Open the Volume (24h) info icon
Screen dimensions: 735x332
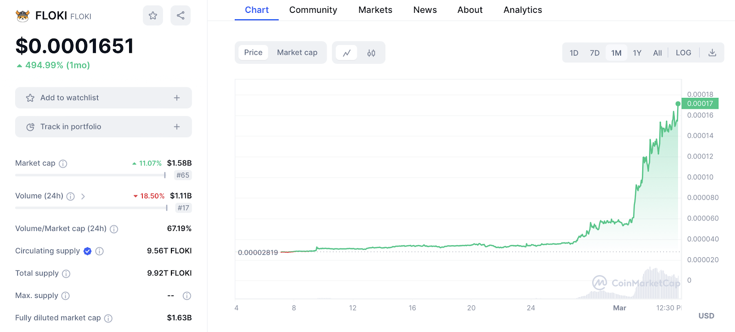[x=70, y=196]
